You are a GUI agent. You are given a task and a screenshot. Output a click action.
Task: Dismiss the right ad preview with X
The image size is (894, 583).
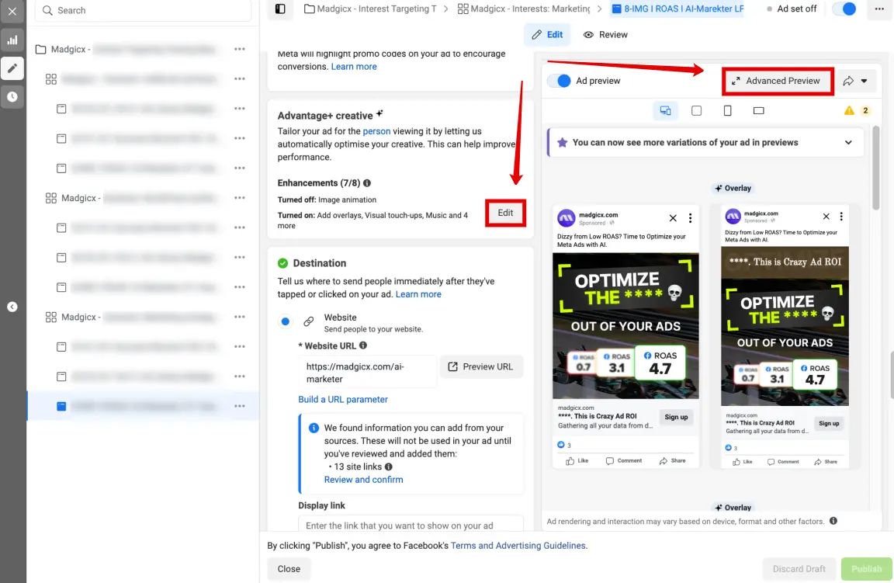826,217
